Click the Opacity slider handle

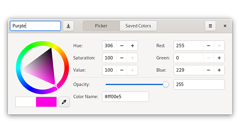(x=166, y=84)
